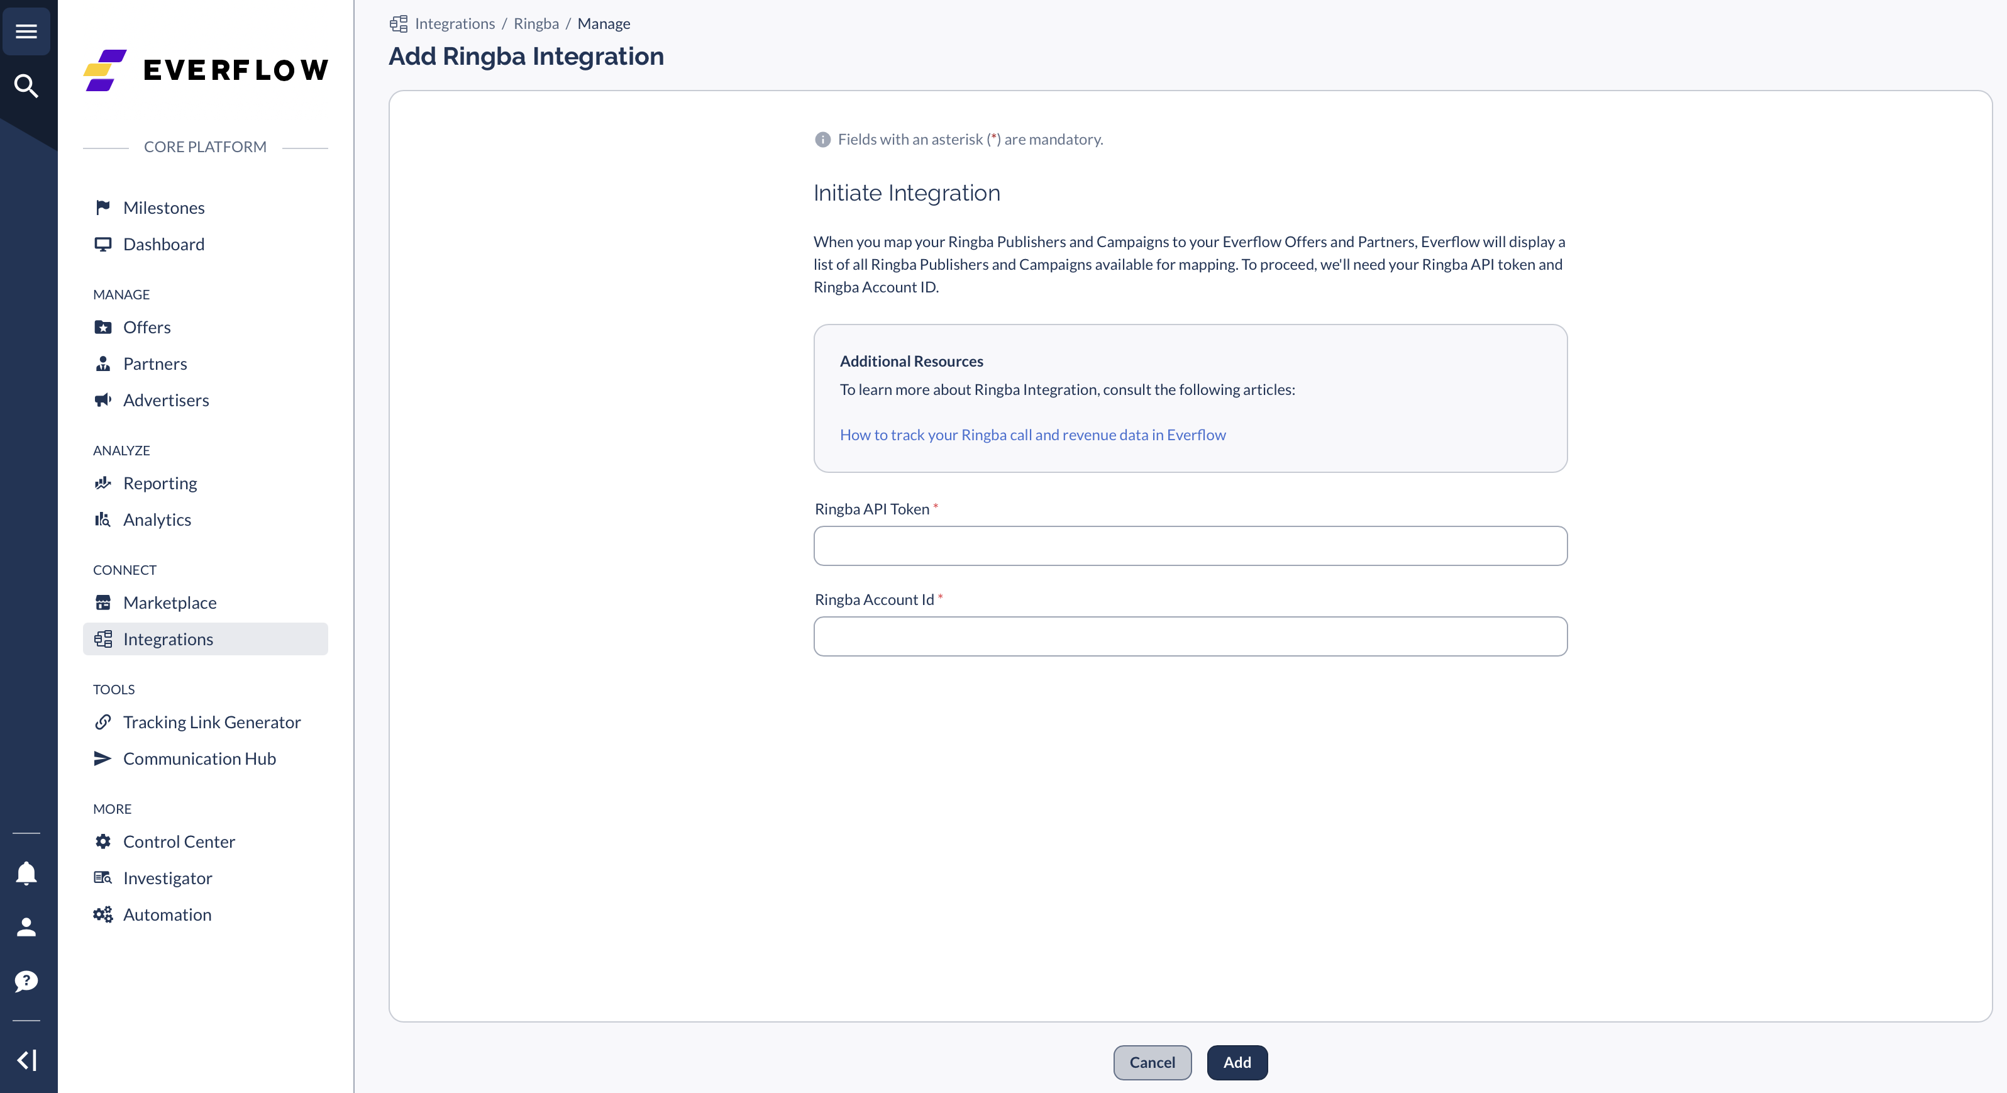The height and width of the screenshot is (1093, 2007).
Task: Click the Communication Hub paper plane icon
Action: click(x=103, y=759)
